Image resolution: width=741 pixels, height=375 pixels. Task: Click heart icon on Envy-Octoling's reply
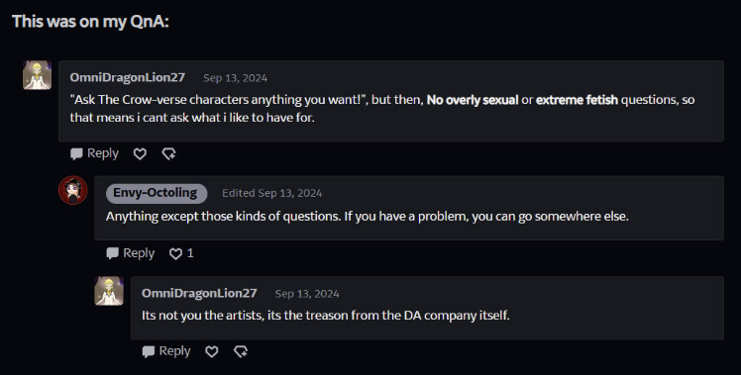175,253
